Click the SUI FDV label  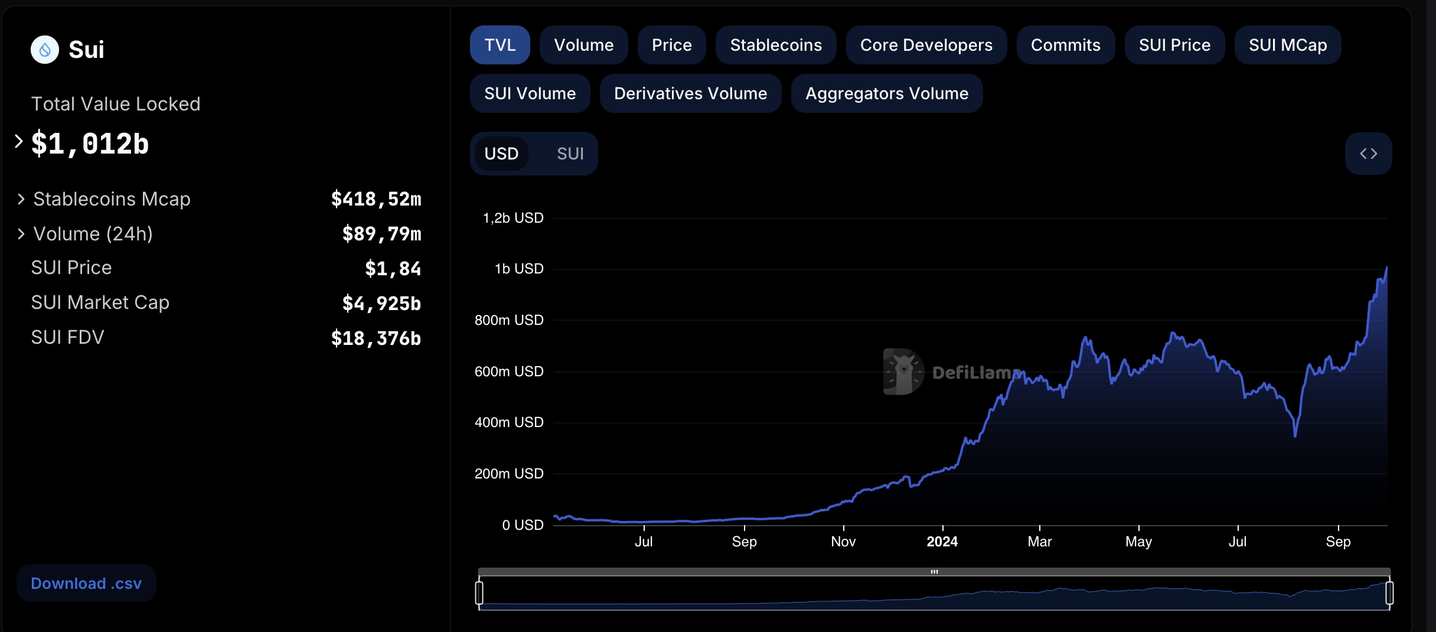pyautogui.click(x=67, y=337)
